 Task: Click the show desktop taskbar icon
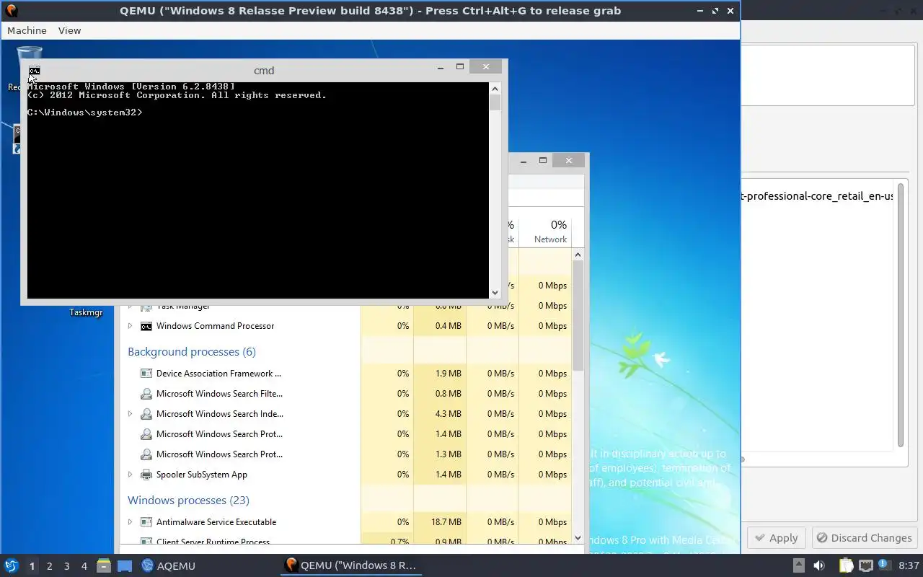pyautogui.click(x=125, y=566)
